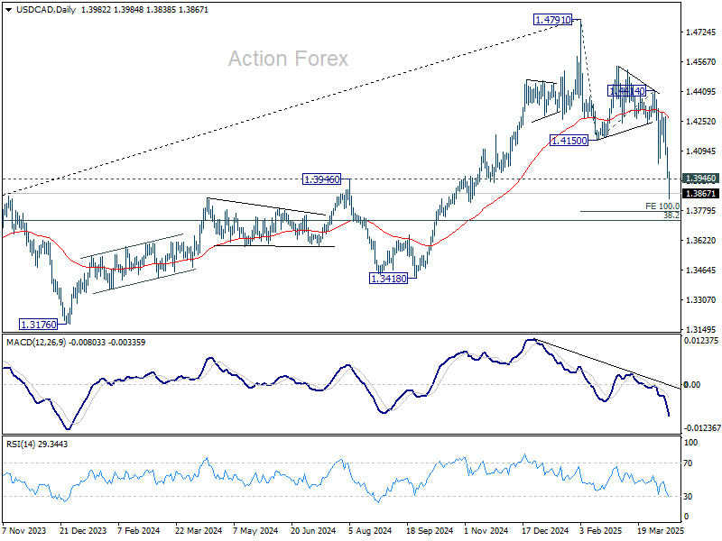This screenshot has height=541, width=722.
Task: Click the 1.31495 price axis value
Action: pos(701,330)
